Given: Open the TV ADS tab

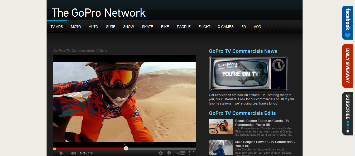Looking at the screenshot, I should (x=57, y=27).
